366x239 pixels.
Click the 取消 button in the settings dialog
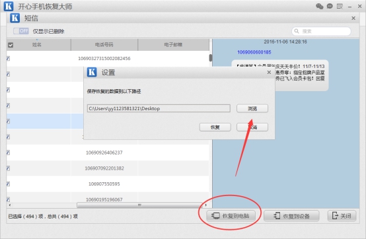point(252,127)
